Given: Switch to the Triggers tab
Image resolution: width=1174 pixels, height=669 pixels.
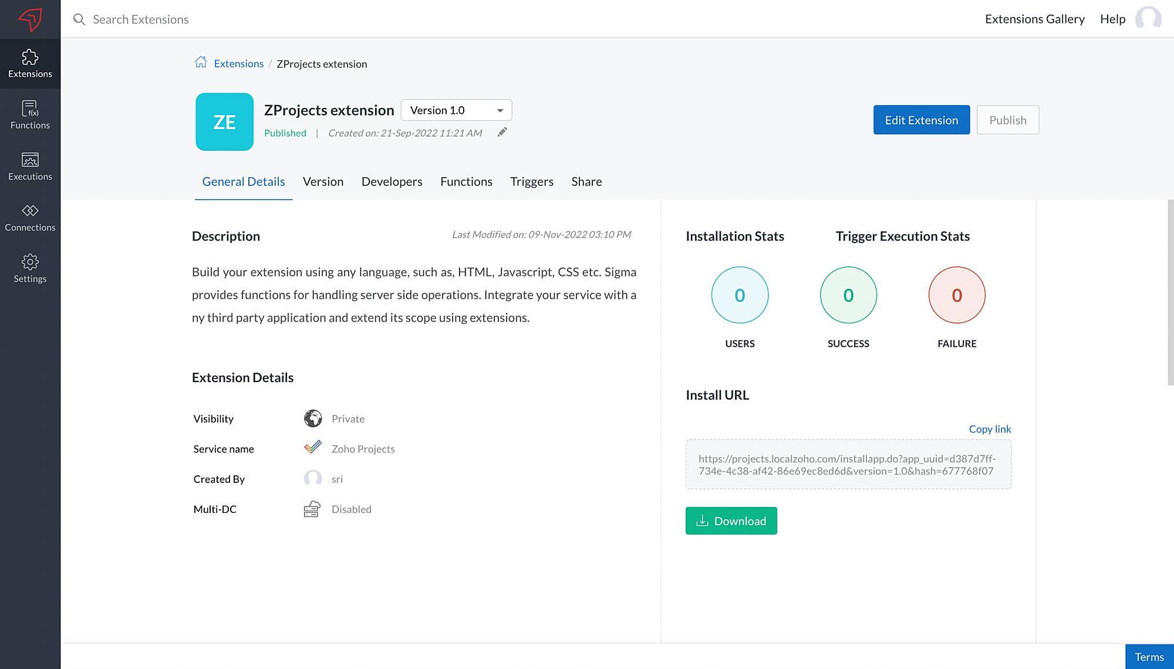Looking at the screenshot, I should (531, 182).
